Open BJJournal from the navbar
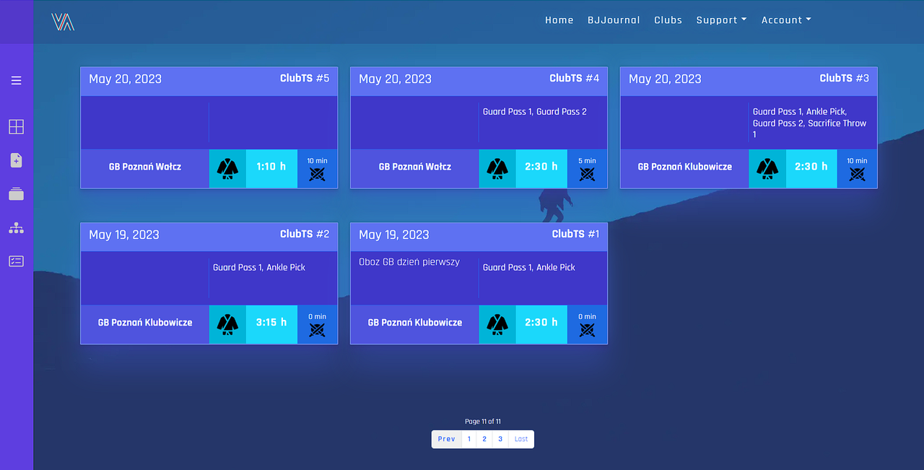Viewport: 924px width, 470px height. pos(614,20)
